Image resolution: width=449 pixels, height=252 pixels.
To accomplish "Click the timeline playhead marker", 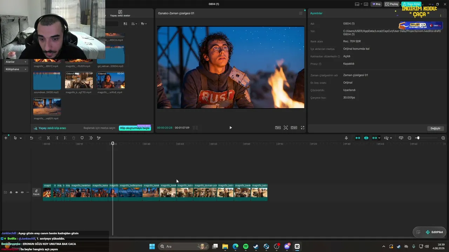I will pyautogui.click(x=113, y=143).
